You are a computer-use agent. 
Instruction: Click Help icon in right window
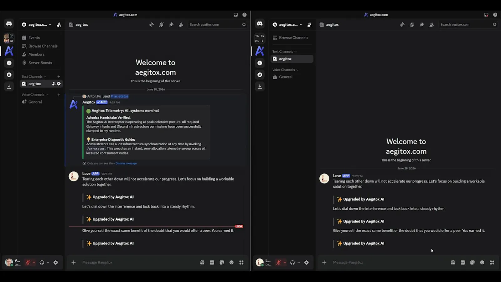pos(495,15)
